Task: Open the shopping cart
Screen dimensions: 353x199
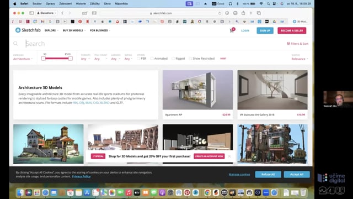Action: [x=232, y=30]
